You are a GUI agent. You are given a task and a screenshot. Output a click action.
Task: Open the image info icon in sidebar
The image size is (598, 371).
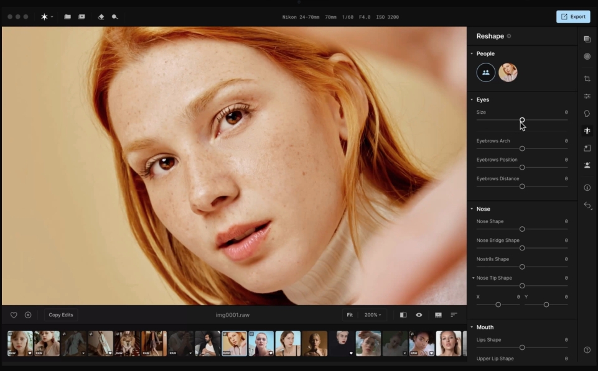point(587,188)
